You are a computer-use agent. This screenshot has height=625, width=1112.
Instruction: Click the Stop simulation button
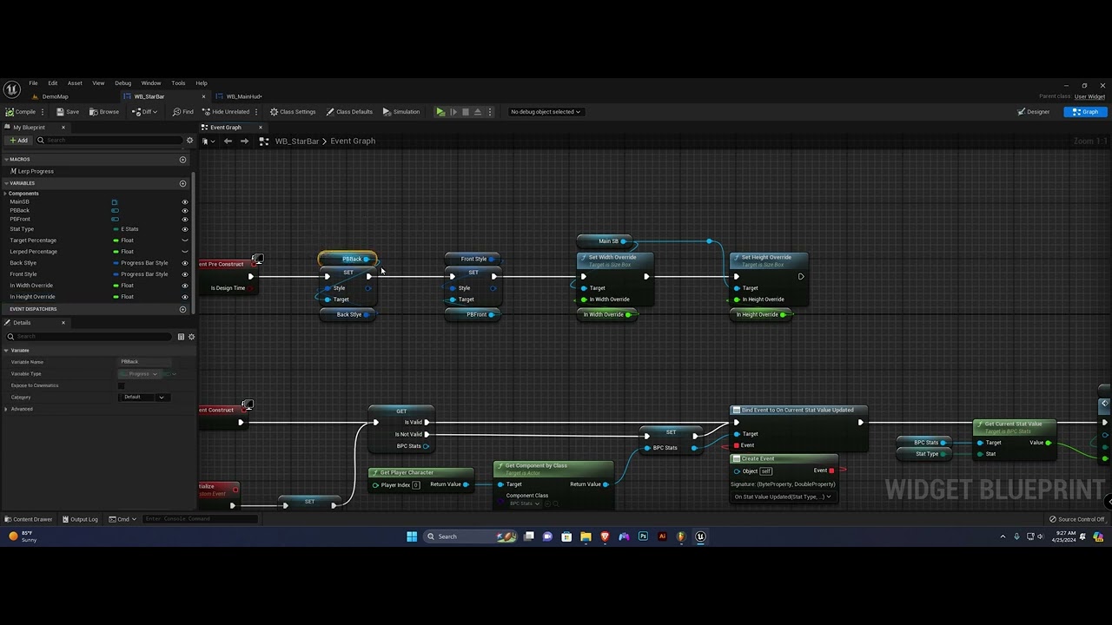(465, 112)
